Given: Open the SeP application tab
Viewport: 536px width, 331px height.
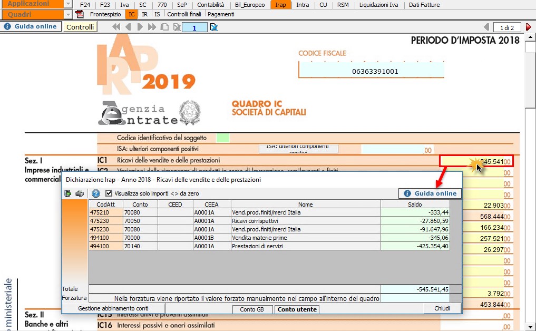Looking at the screenshot, I should 182,5.
